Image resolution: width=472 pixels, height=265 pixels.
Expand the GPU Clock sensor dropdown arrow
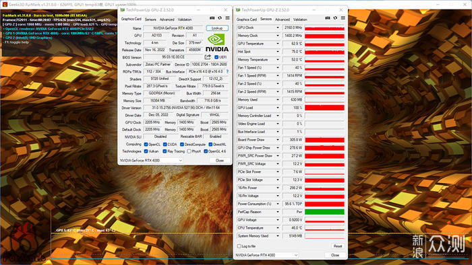point(278,28)
